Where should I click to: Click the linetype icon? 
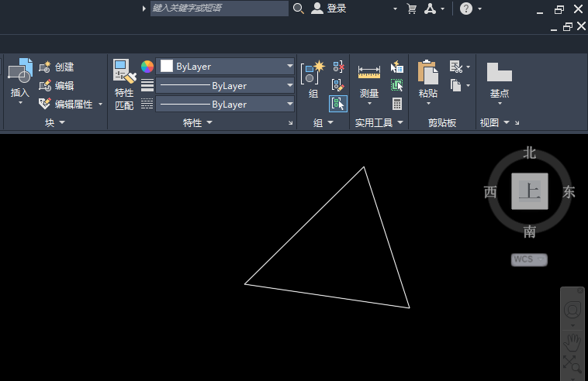tap(147, 104)
